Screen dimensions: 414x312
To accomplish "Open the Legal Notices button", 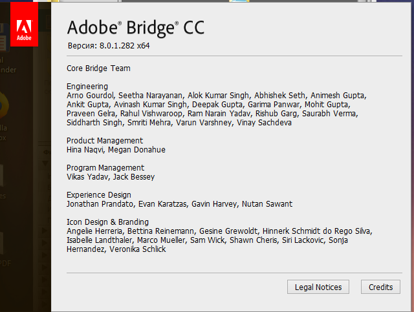I will pos(318,287).
